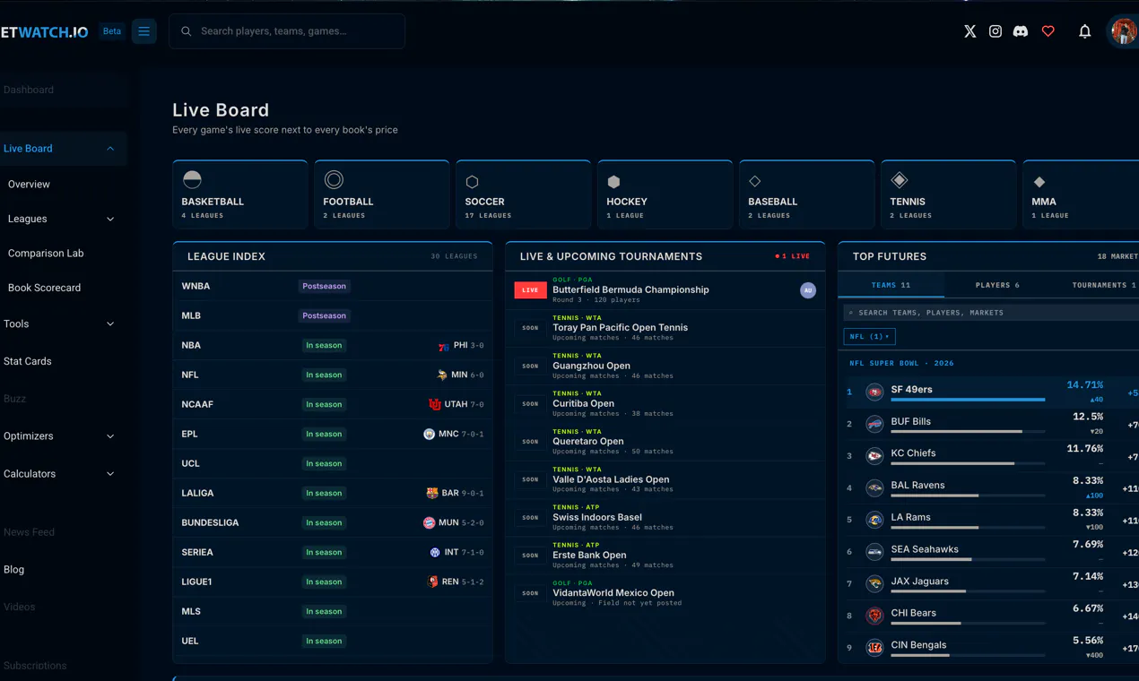The height and width of the screenshot is (681, 1139).
Task: Switch to the Tournaments futures tab
Action: [1103, 285]
